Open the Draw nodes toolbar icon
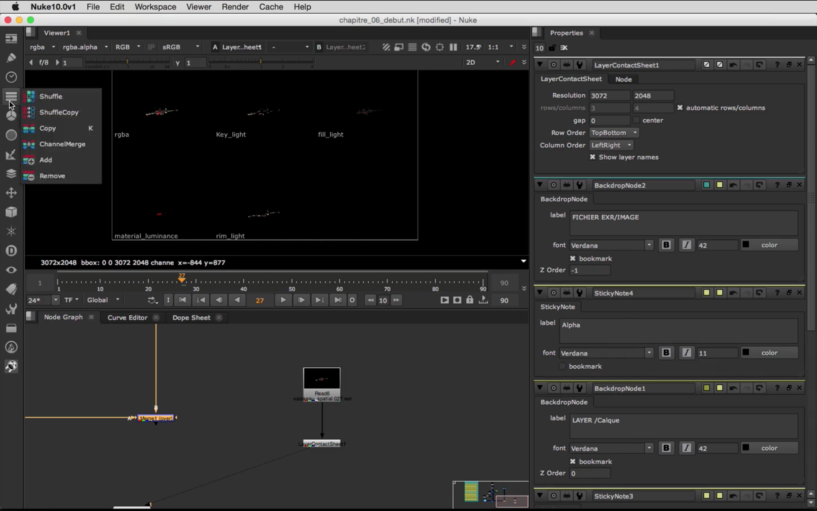817x511 pixels. point(11,58)
